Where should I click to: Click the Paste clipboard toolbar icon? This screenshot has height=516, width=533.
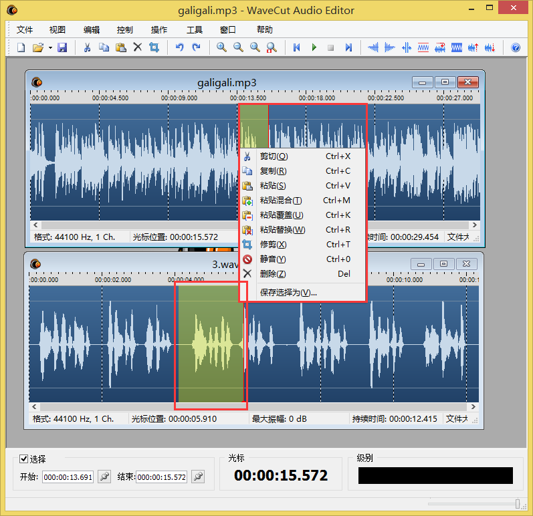(120, 47)
